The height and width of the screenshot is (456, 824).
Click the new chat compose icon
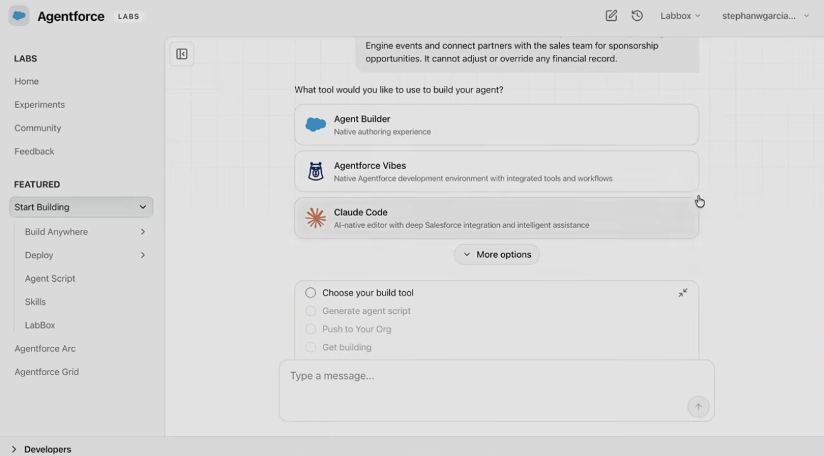pyautogui.click(x=611, y=16)
